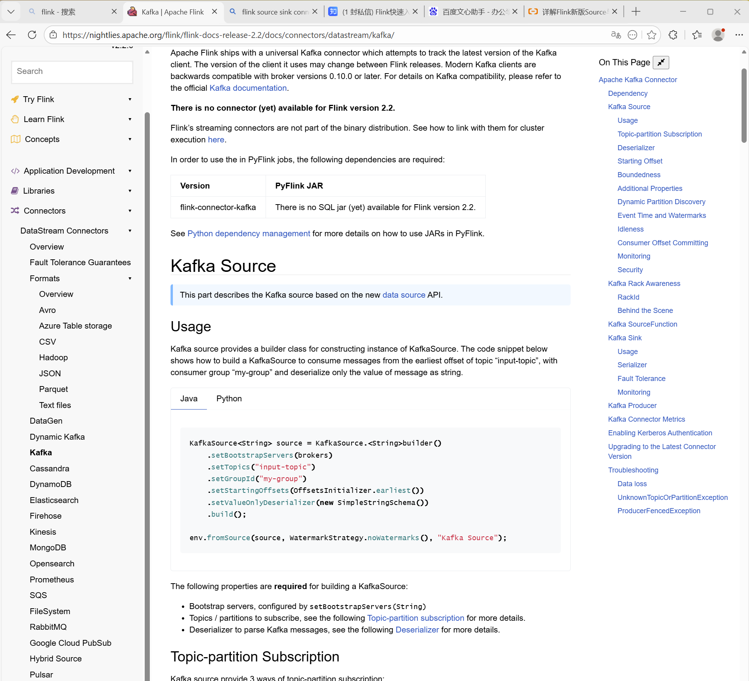Image resolution: width=749 pixels, height=681 pixels.
Task: Open browser extensions puzzle icon
Action: tap(673, 35)
